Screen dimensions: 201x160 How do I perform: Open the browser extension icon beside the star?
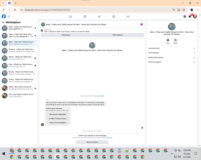[x=192, y=10]
